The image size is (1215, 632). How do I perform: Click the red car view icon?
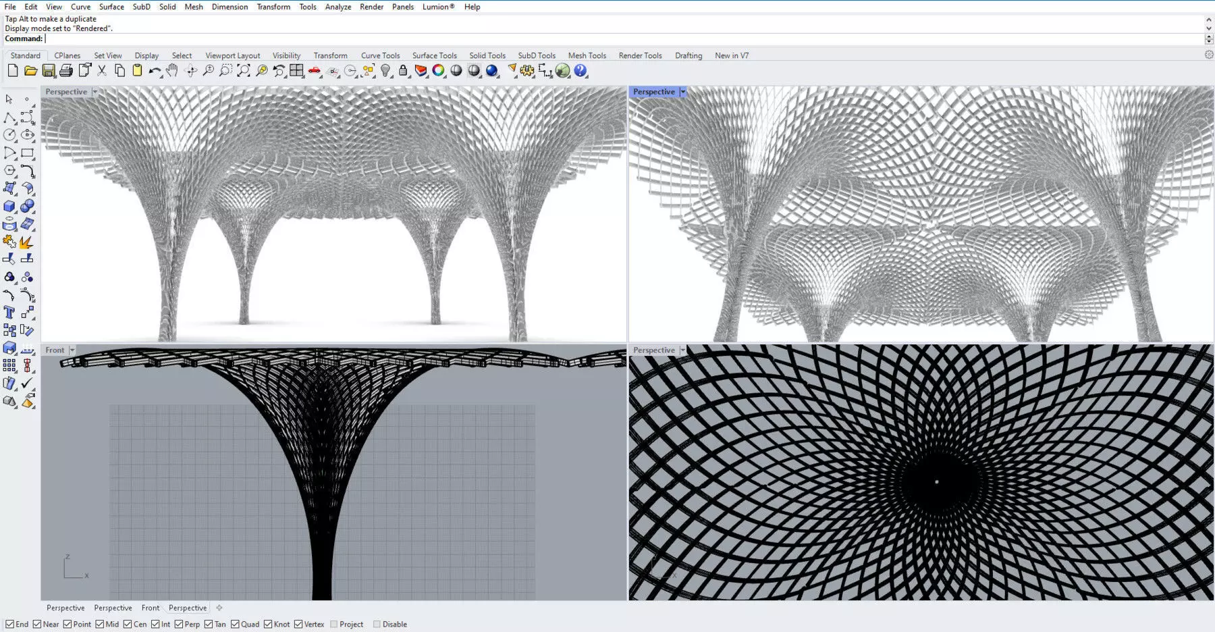pyautogui.click(x=315, y=71)
